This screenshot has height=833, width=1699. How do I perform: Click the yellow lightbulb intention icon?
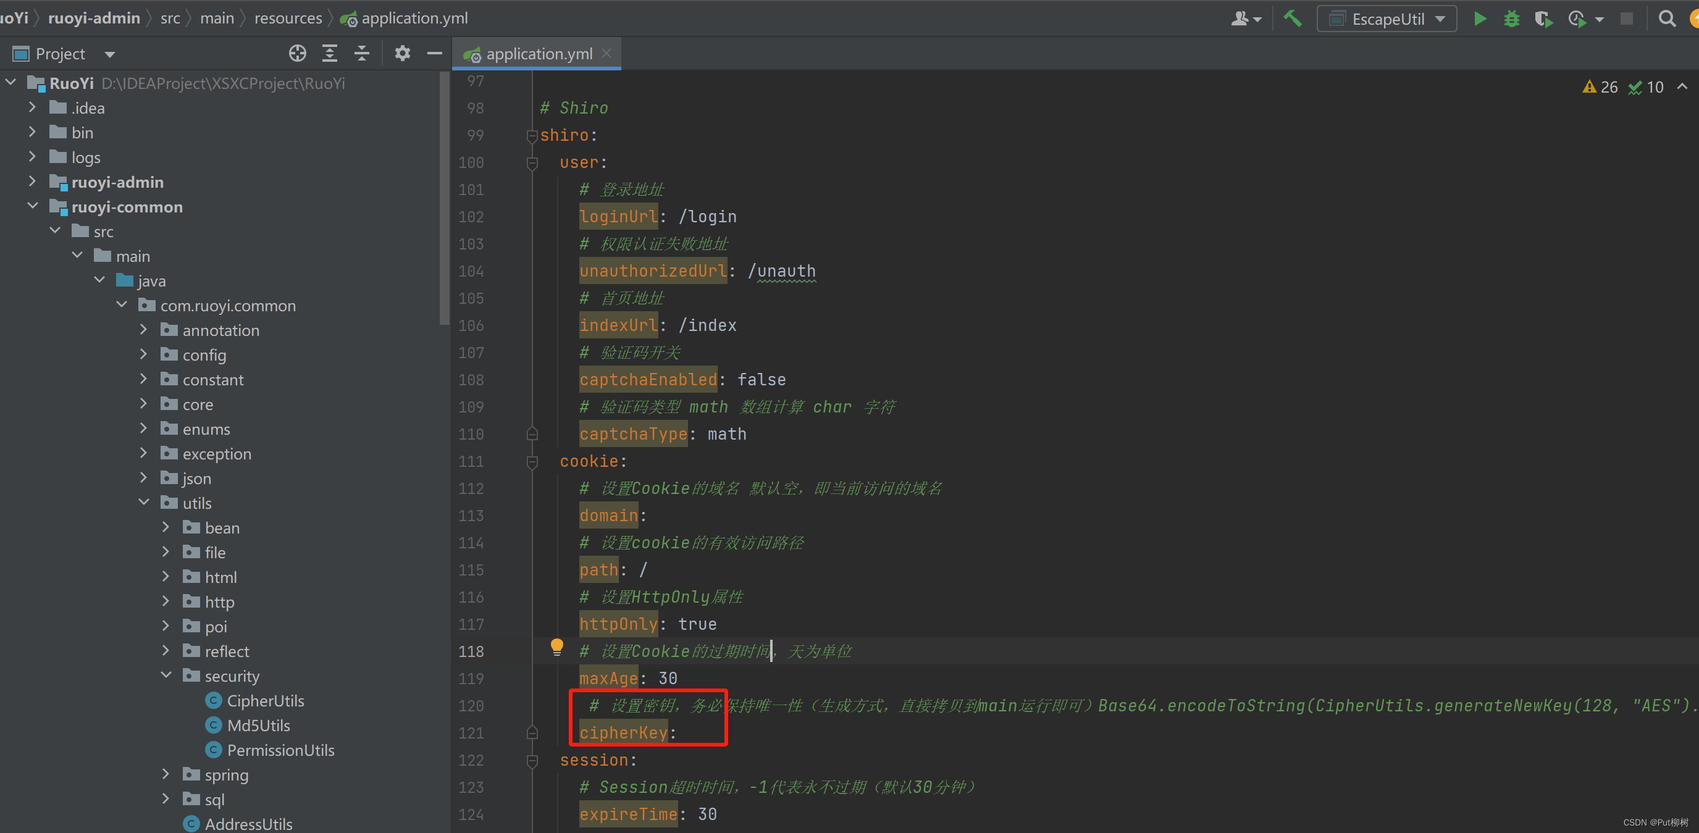(x=556, y=647)
